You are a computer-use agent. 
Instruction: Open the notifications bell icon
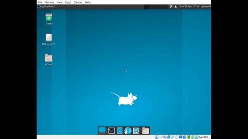(x=176, y=7)
